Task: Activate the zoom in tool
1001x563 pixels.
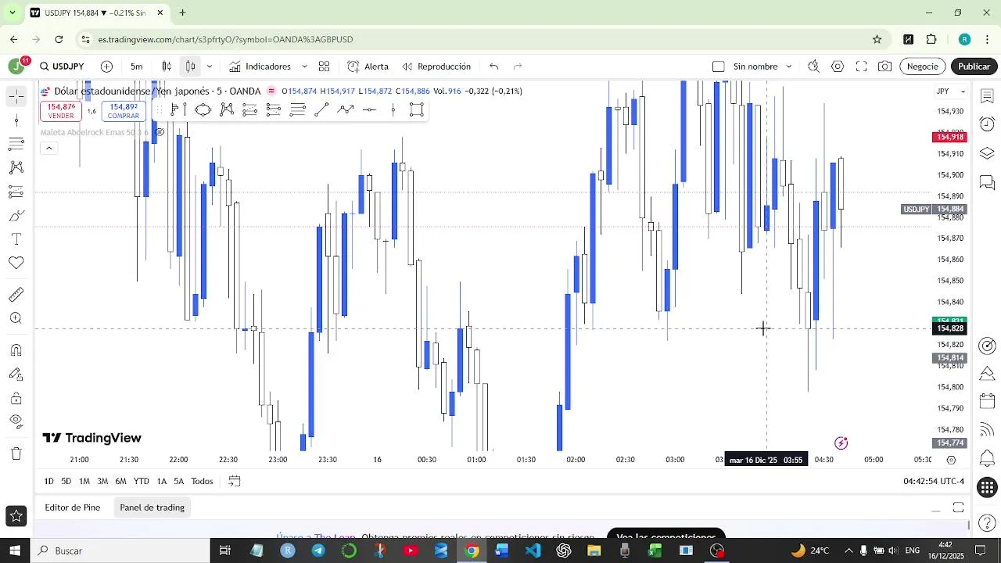Action: tap(16, 318)
